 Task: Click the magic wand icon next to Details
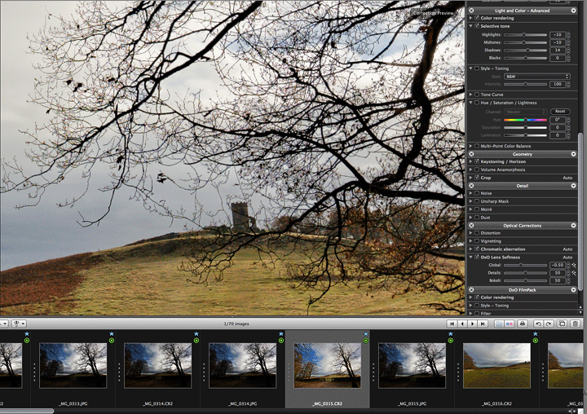point(573,273)
